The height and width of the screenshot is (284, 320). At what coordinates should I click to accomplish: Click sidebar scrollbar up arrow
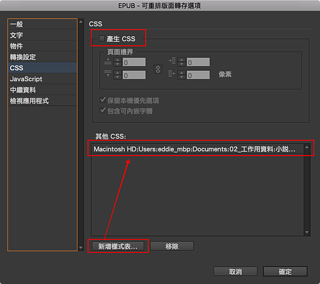[x=81, y=22]
